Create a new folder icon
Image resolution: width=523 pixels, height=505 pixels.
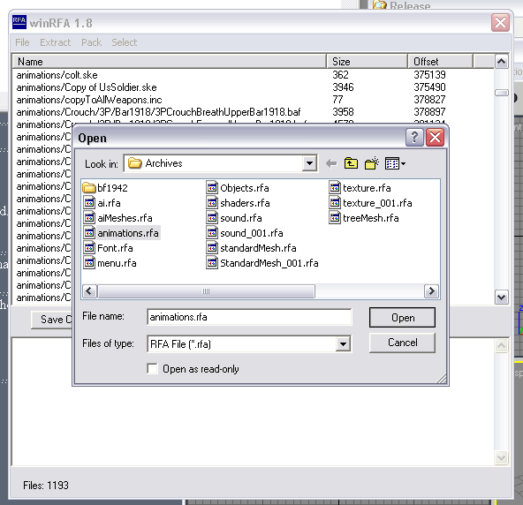click(x=372, y=163)
